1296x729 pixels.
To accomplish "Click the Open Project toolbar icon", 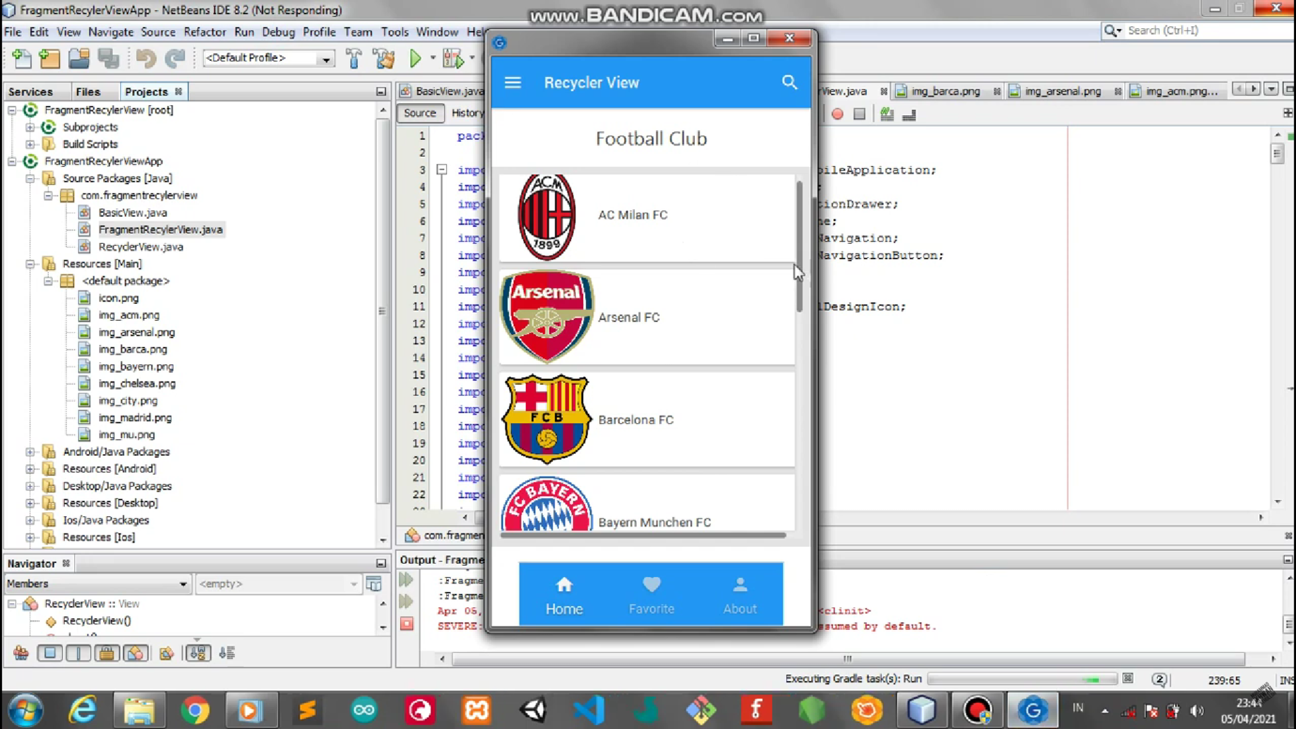I will (x=79, y=59).
